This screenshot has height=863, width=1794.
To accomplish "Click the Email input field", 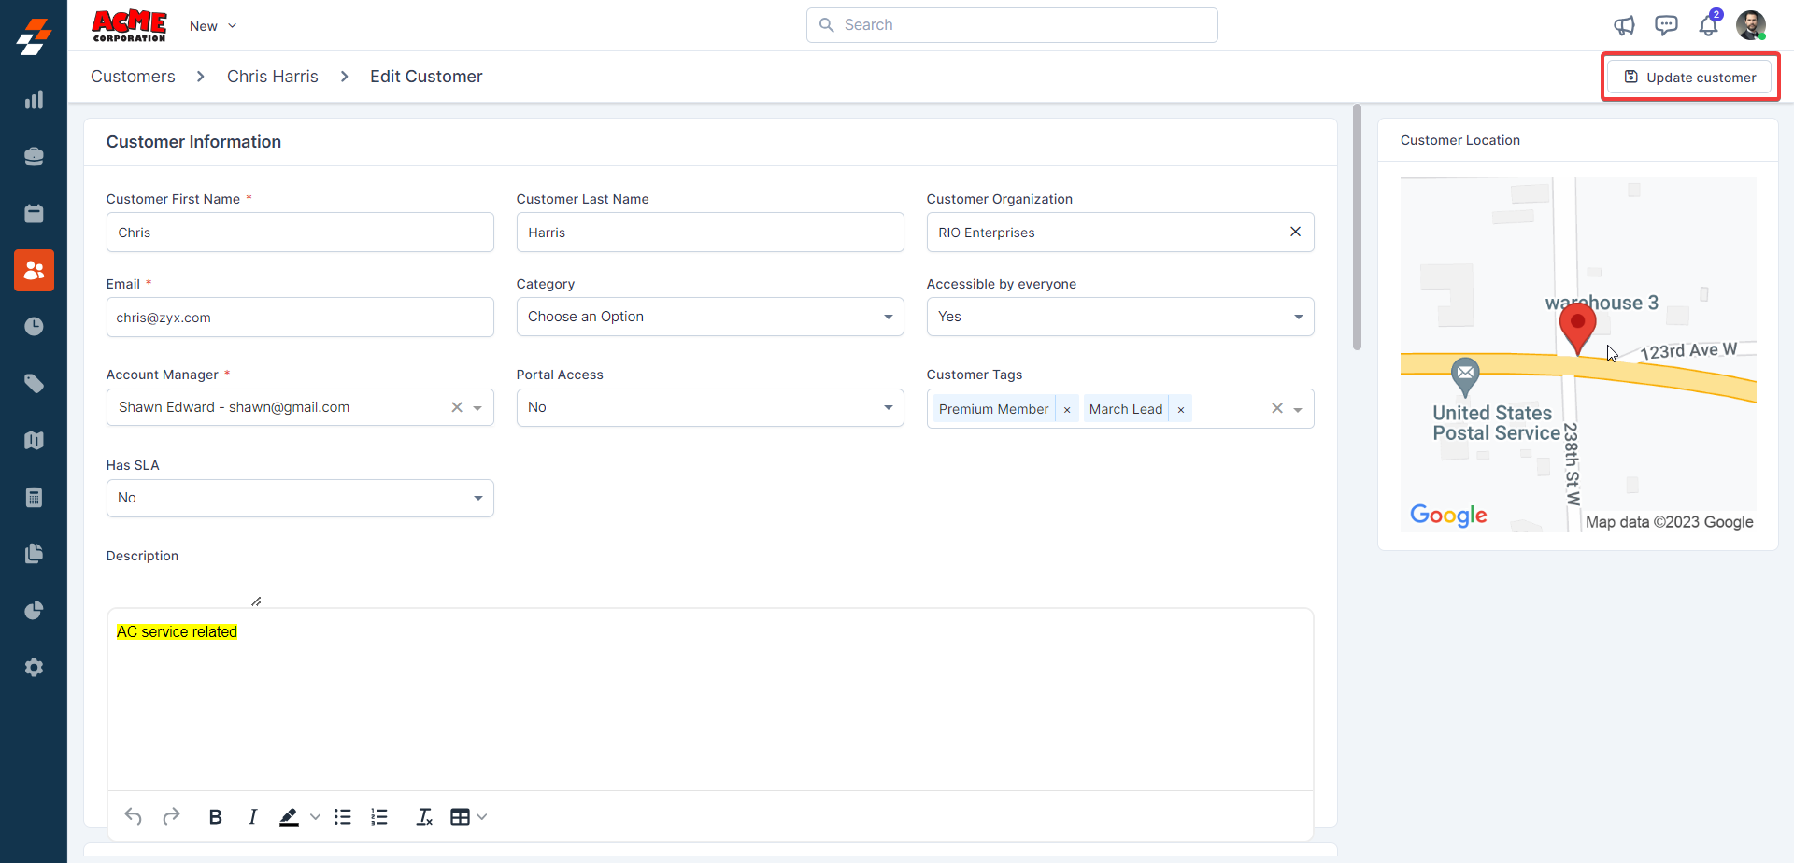I will click(x=299, y=318).
